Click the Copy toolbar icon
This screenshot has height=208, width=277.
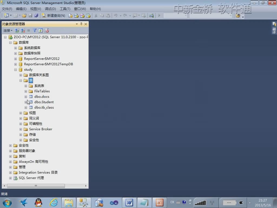coord(102,15)
